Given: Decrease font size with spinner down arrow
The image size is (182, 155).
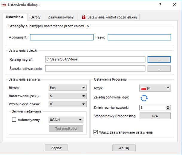Looking at the screenshot, I should click(168, 109).
